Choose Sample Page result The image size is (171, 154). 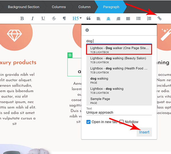119,100
